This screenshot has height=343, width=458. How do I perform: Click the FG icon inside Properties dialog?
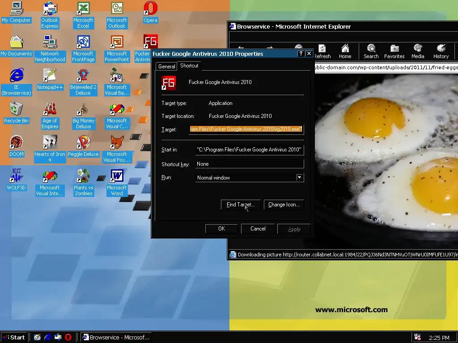pyautogui.click(x=169, y=83)
